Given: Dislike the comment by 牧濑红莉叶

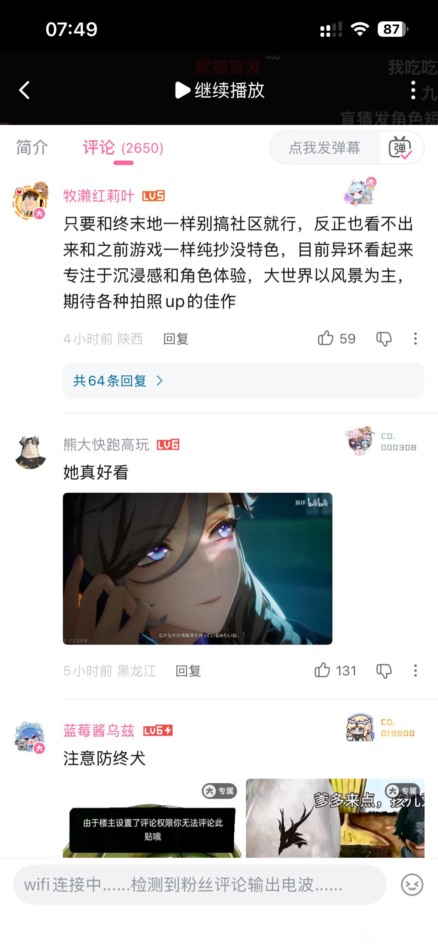Looking at the screenshot, I should [384, 339].
